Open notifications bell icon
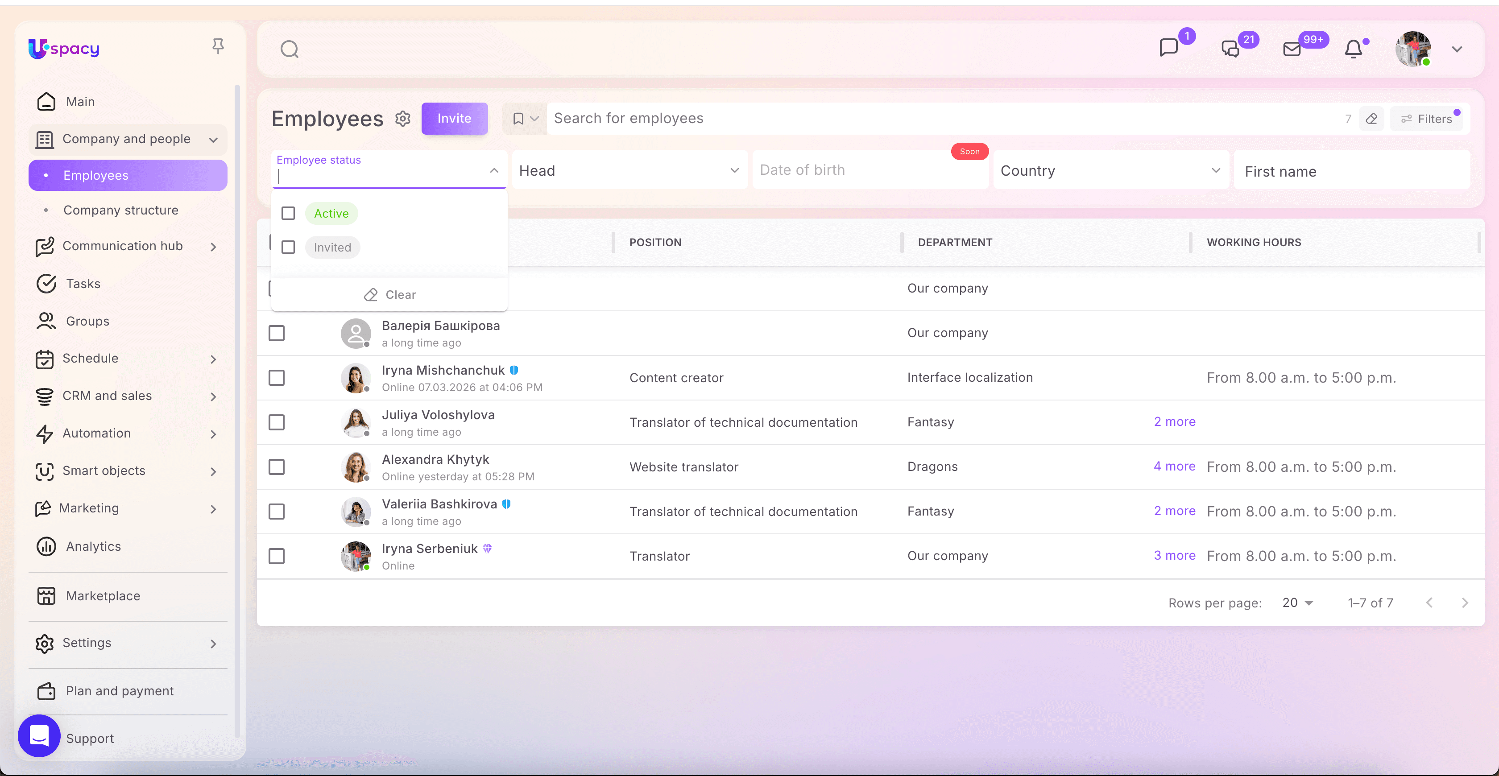This screenshot has width=1499, height=776. [x=1354, y=49]
